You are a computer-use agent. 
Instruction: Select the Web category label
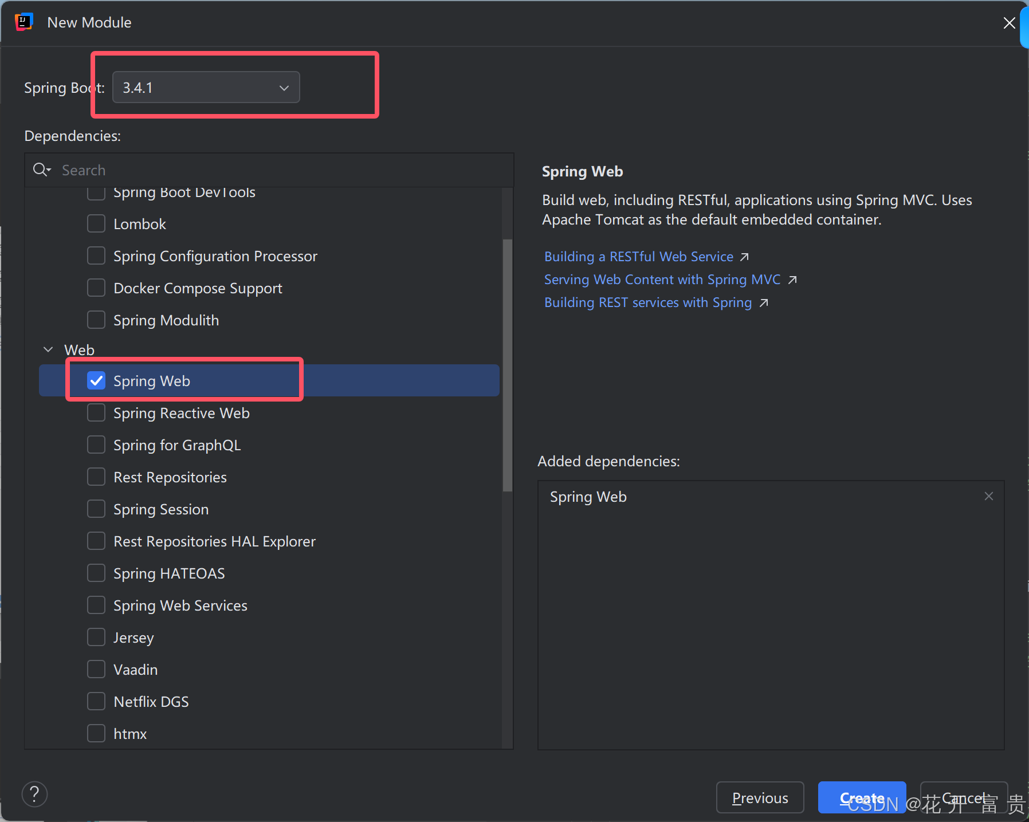click(79, 349)
